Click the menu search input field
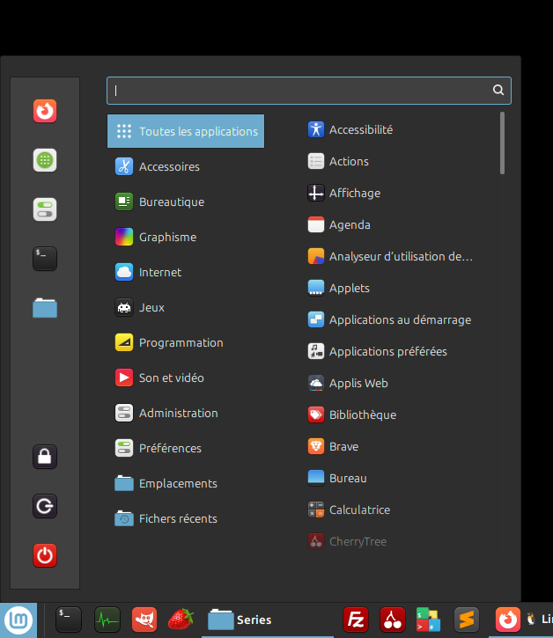 [299, 91]
